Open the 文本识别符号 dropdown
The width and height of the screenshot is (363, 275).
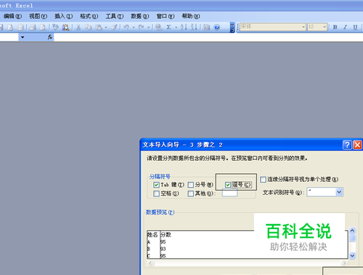(339, 192)
